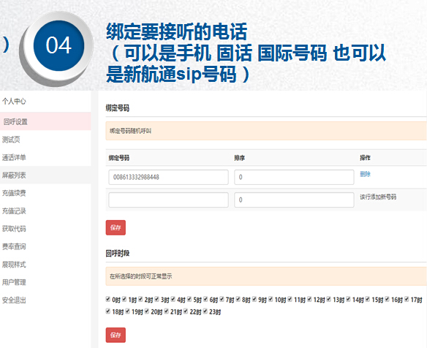Open 费率查询 in the sidebar

(x=14, y=246)
